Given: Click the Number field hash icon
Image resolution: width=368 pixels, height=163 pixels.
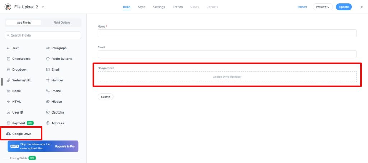Looking at the screenshot, I should click(48, 80).
